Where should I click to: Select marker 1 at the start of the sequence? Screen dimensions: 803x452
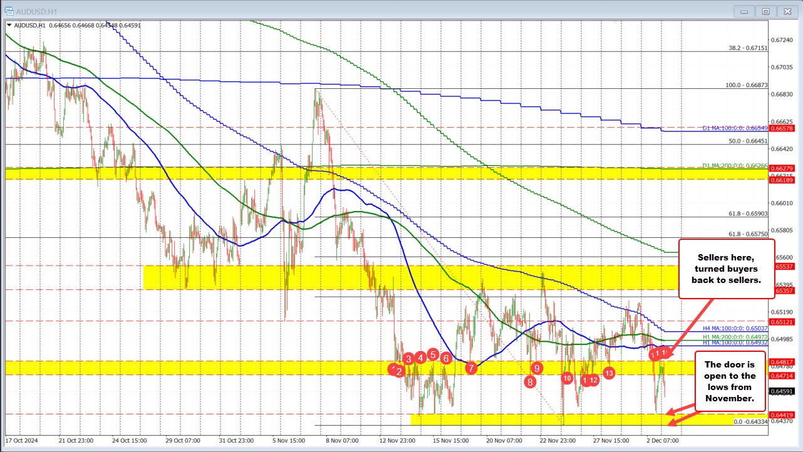392,367
